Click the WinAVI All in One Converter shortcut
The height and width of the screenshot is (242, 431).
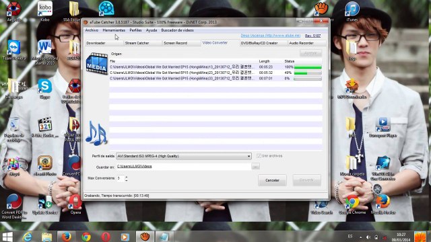tap(383, 168)
